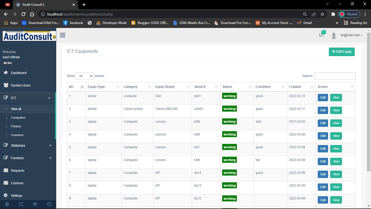This screenshot has height=209, width=371.
Task: Open Dashboard from the sidebar
Action: click(18, 73)
